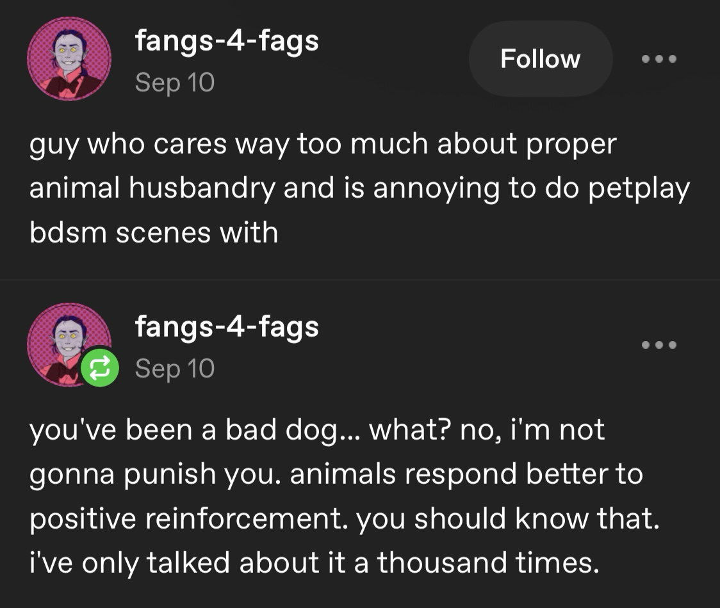The height and width of the screenshot is (608, 720).
Task: Click the Follow button
Action: 540,59
